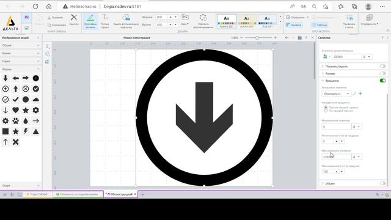Choose the filled square shape
Viewport: 391px width, 220px height.
(5, 131)
